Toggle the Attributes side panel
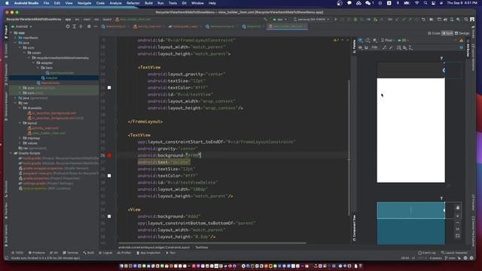 click(x=468, y=48)
